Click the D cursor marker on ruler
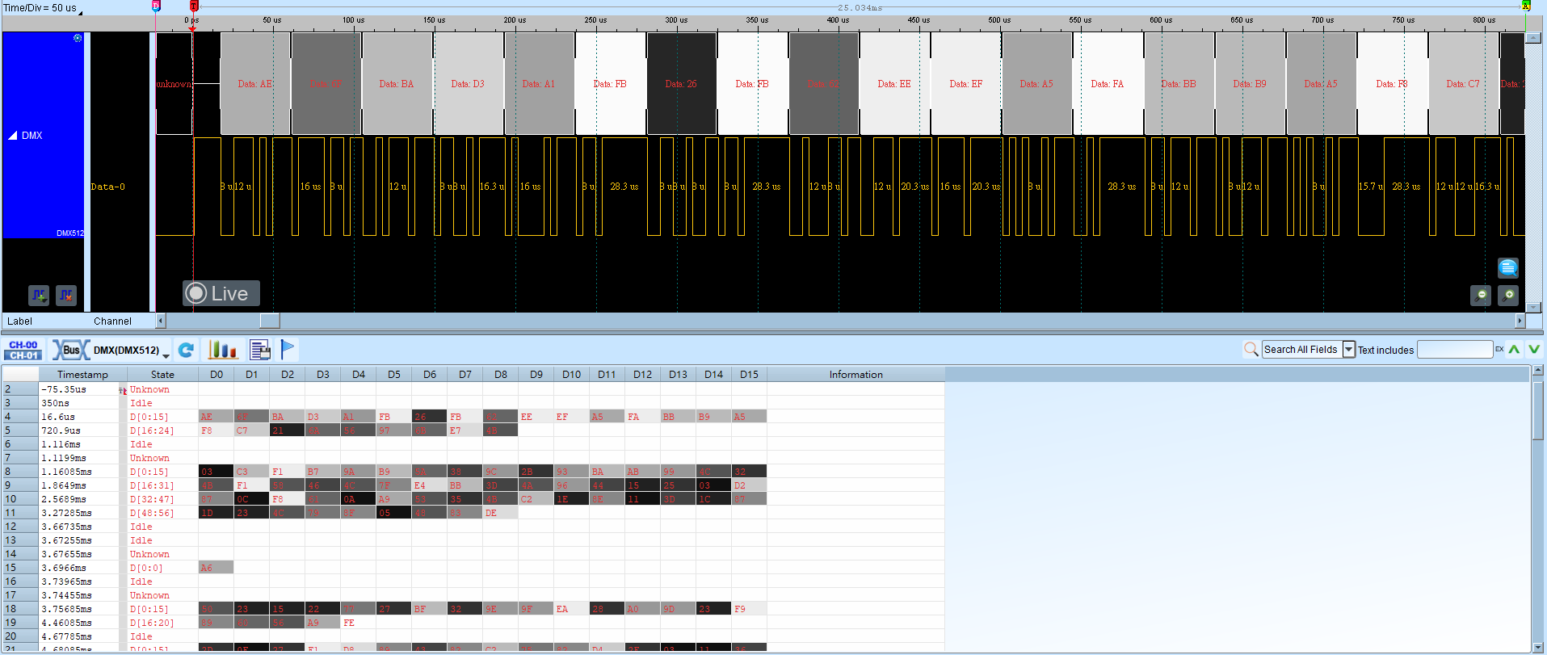The image size is (1547, 655). (x=156, y=6)
